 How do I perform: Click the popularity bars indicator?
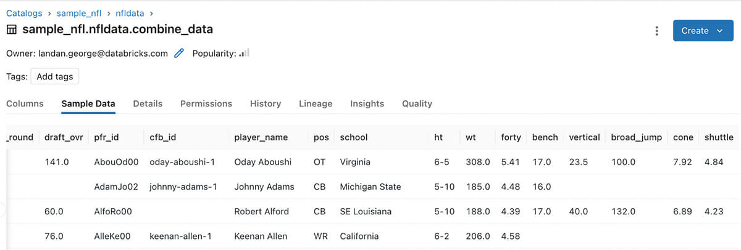click(245, 54)
